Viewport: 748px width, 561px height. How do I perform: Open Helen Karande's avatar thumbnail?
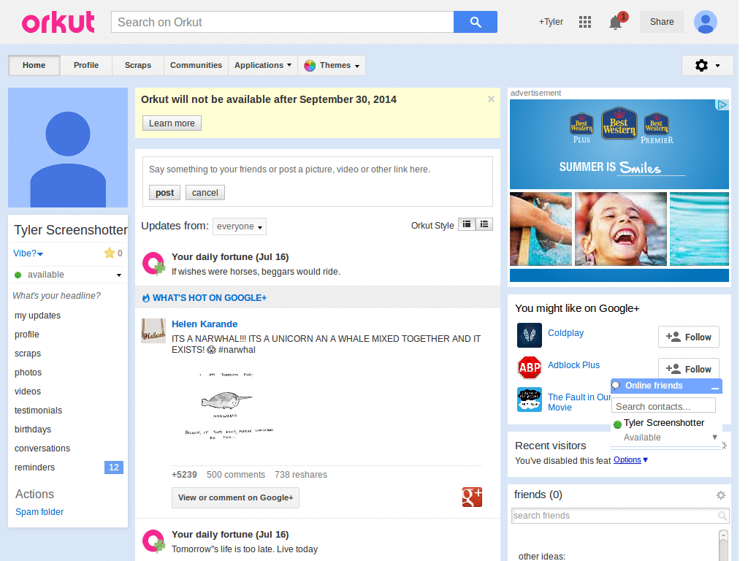coord(153,331)
